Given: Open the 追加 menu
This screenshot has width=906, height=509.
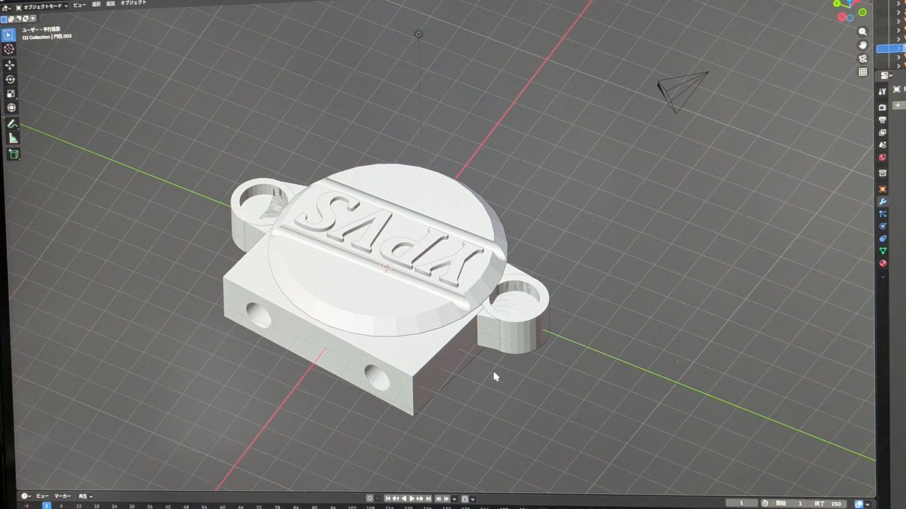Looking at the screenshot, I should tap(110, 5).
